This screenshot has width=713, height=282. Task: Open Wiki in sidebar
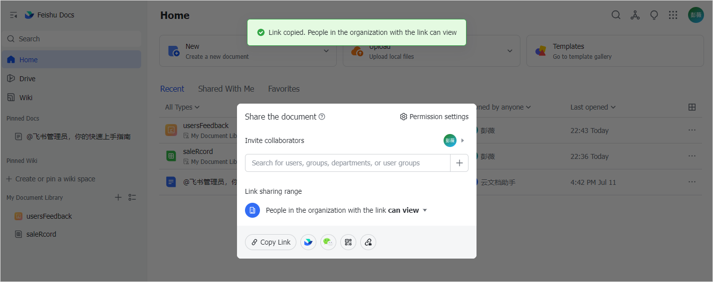(x=71, y=97)
